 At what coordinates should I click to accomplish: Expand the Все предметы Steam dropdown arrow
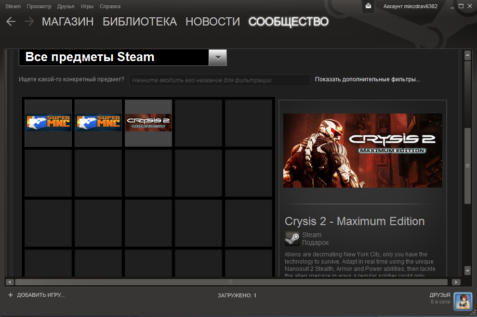click(218, 57)
